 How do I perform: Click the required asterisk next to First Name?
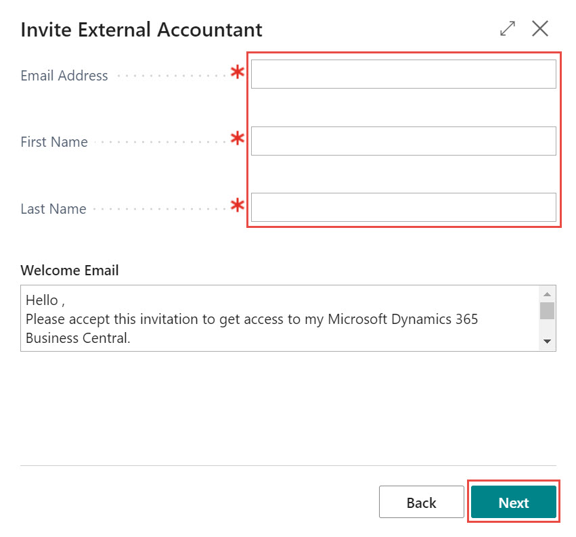point(238,139)
